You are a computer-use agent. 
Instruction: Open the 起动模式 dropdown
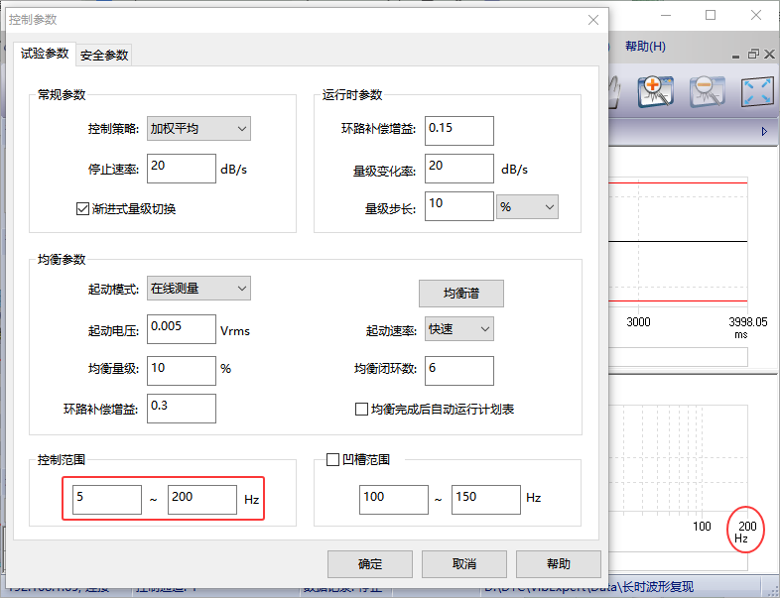coord(198,288)
